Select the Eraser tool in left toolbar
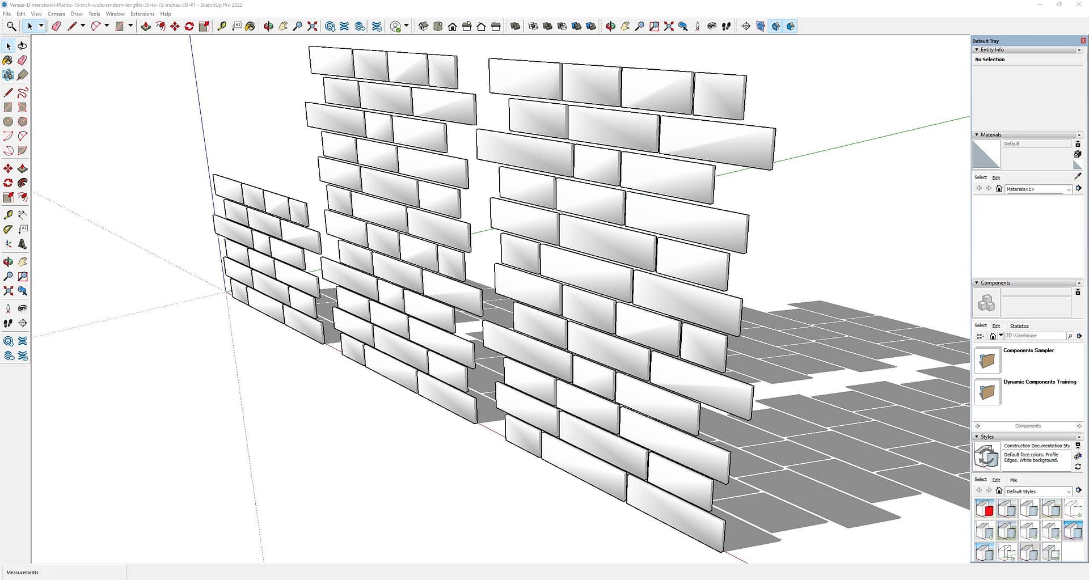 tap(23, 60)
